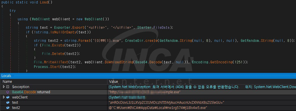
Task: Select the text variable name
Action: (x=15, y=103)
